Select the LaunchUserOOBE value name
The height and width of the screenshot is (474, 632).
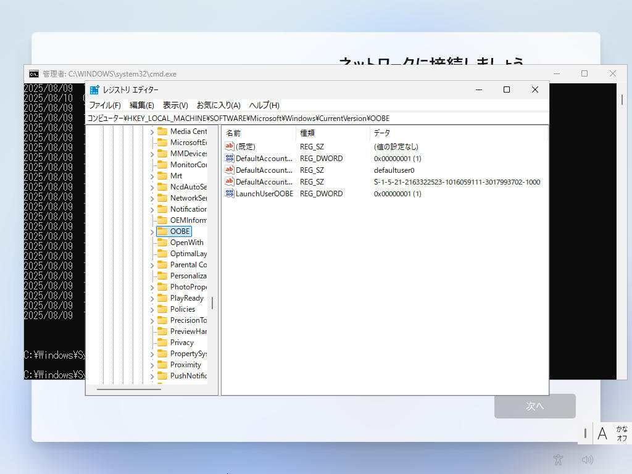click(x=264, y=193)
